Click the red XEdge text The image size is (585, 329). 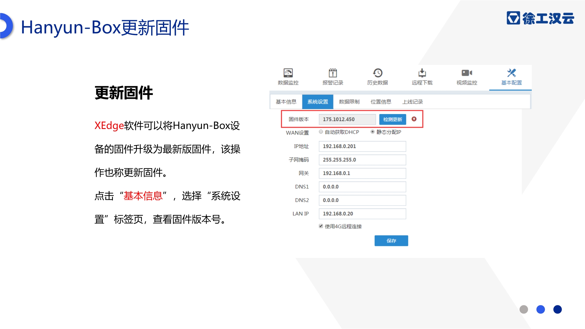(109, 126)
